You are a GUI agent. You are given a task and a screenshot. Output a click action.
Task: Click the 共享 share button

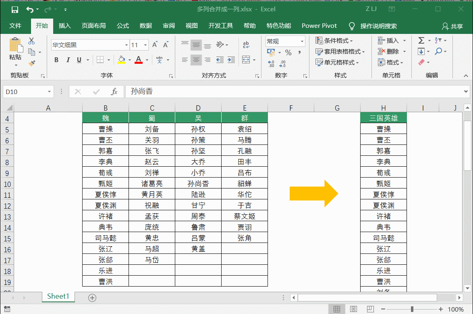pyautogui.click(x=452, y=26)
